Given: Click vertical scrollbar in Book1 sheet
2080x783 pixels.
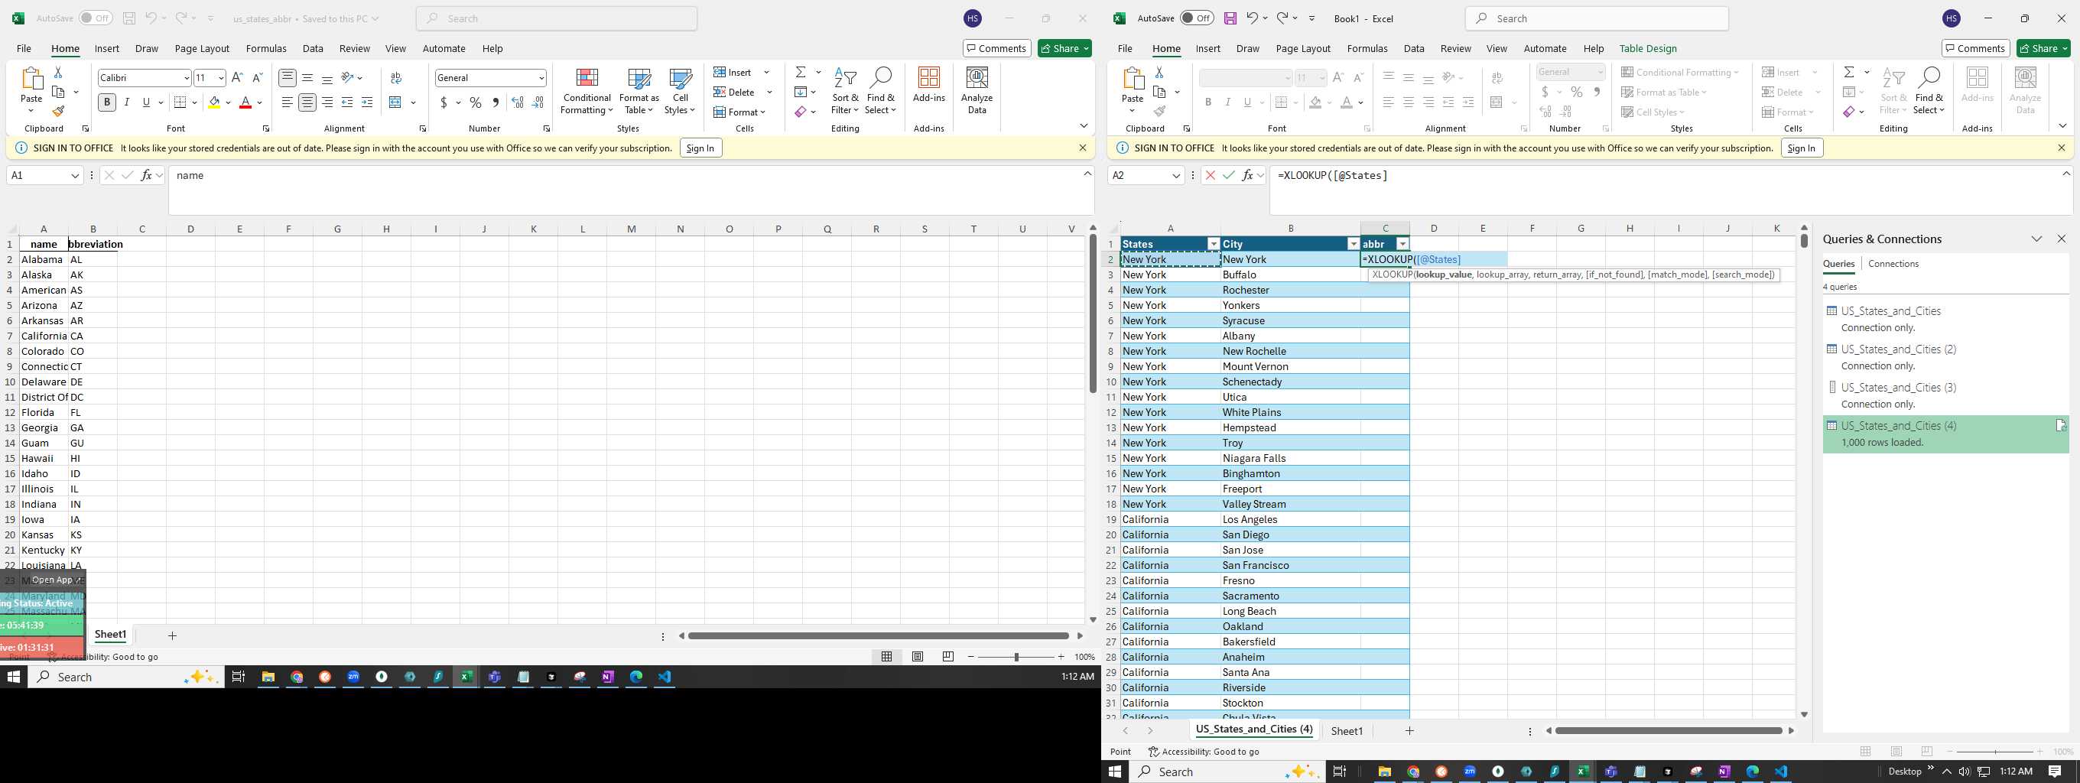Looking at the screenshot, I should point(1804,240).
